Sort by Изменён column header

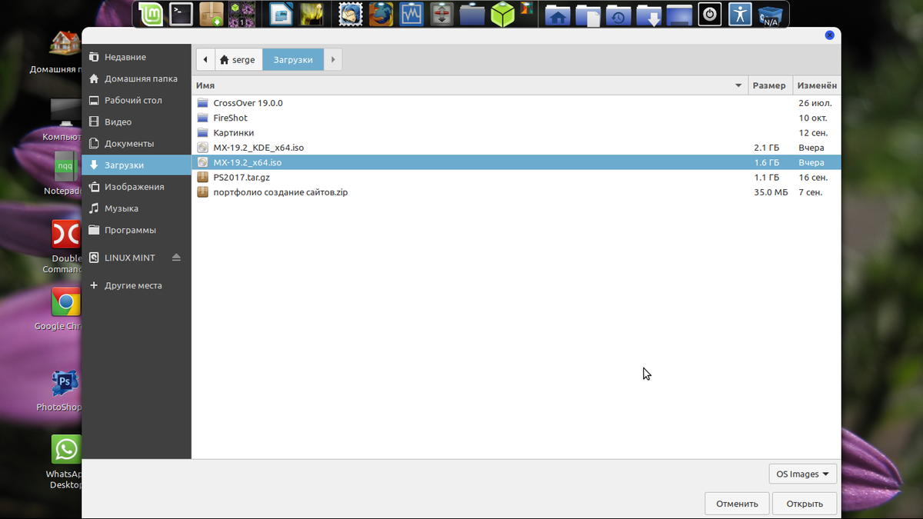817,85
